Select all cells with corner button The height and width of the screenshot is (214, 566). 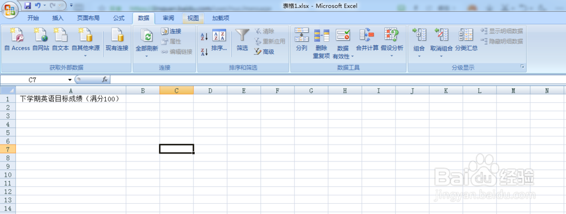7,90
